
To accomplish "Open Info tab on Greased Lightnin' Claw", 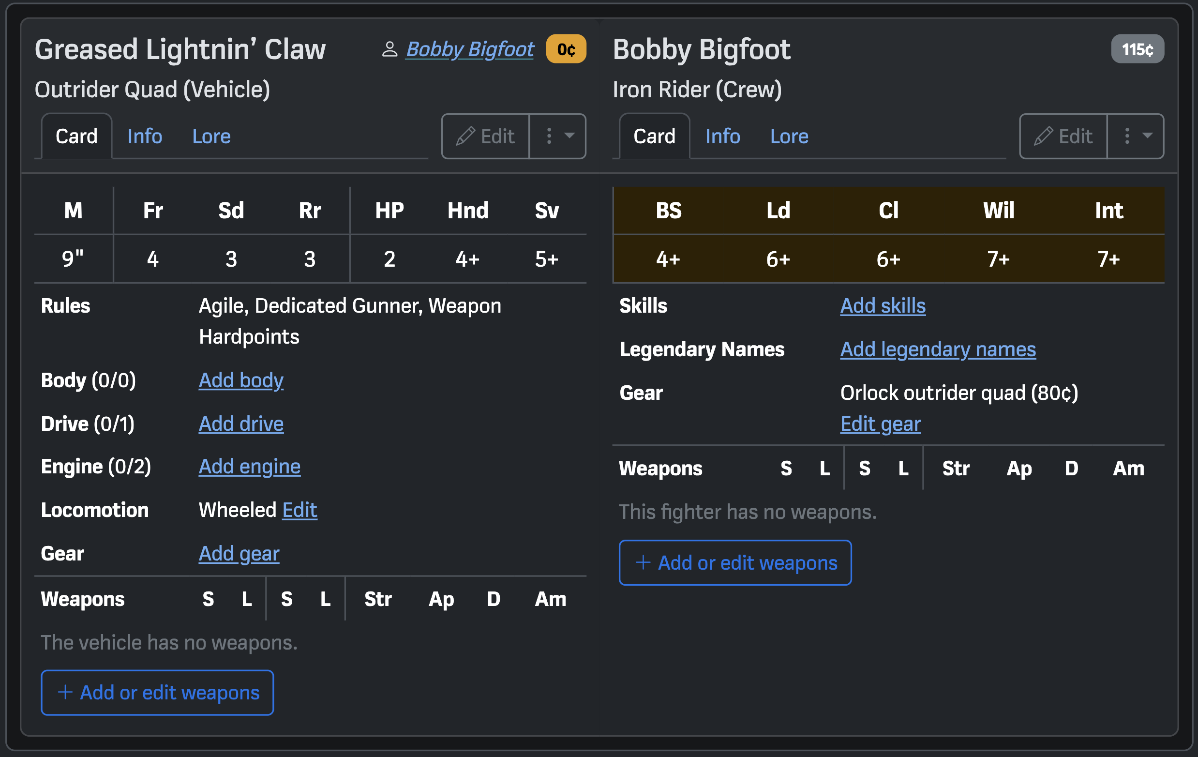I will (145, 136).
